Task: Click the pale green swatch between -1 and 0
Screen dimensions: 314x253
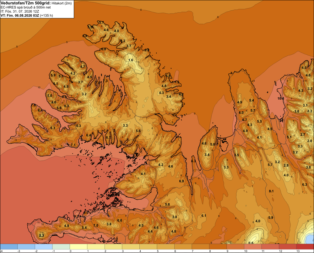Action: (61, 247)
